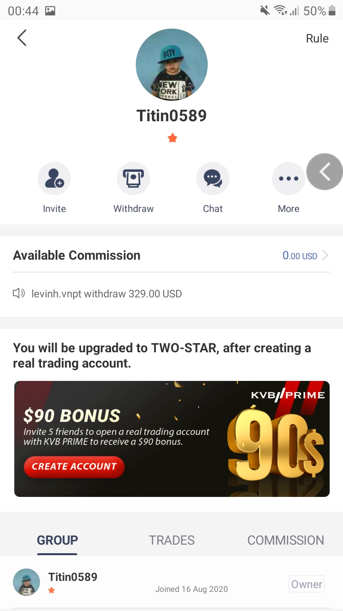Switch to the COMMISSION tab
This screenshot has width=343, height=611.
[x=286, y=540]
